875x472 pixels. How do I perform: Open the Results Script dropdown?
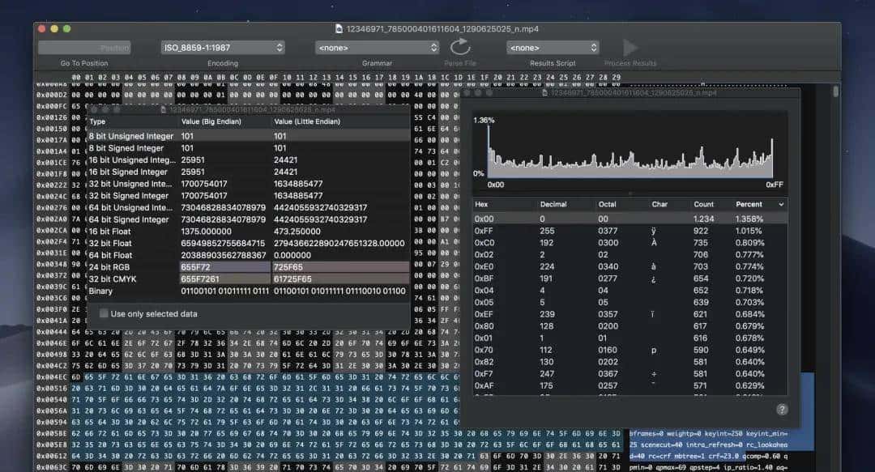553,48
